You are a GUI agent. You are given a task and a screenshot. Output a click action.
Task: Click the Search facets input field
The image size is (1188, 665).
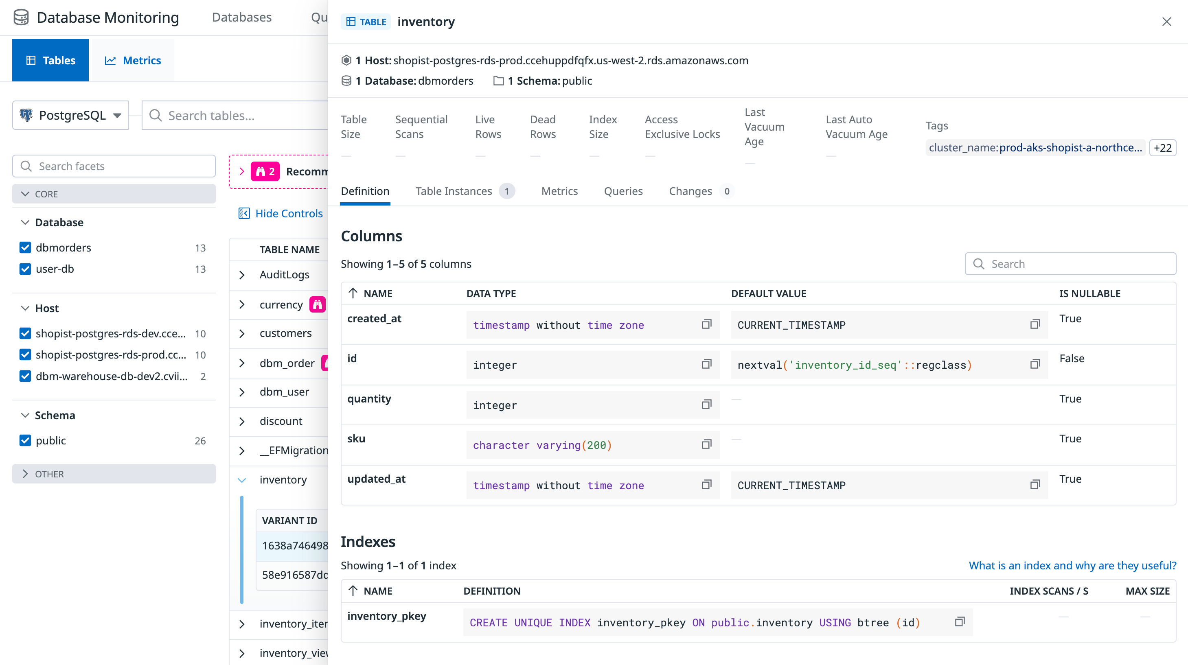[114, 166]
